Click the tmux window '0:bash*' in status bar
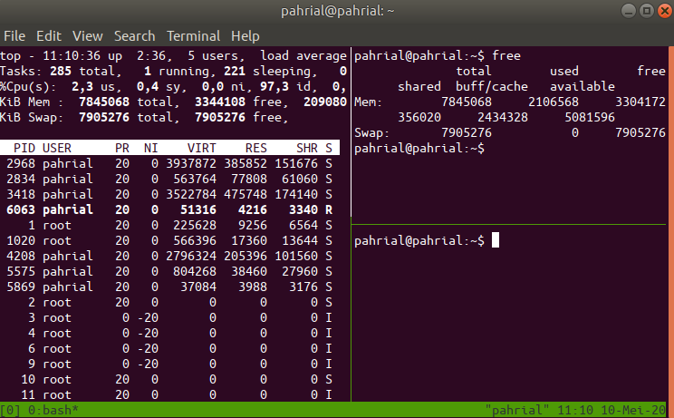 pos(53,410)
